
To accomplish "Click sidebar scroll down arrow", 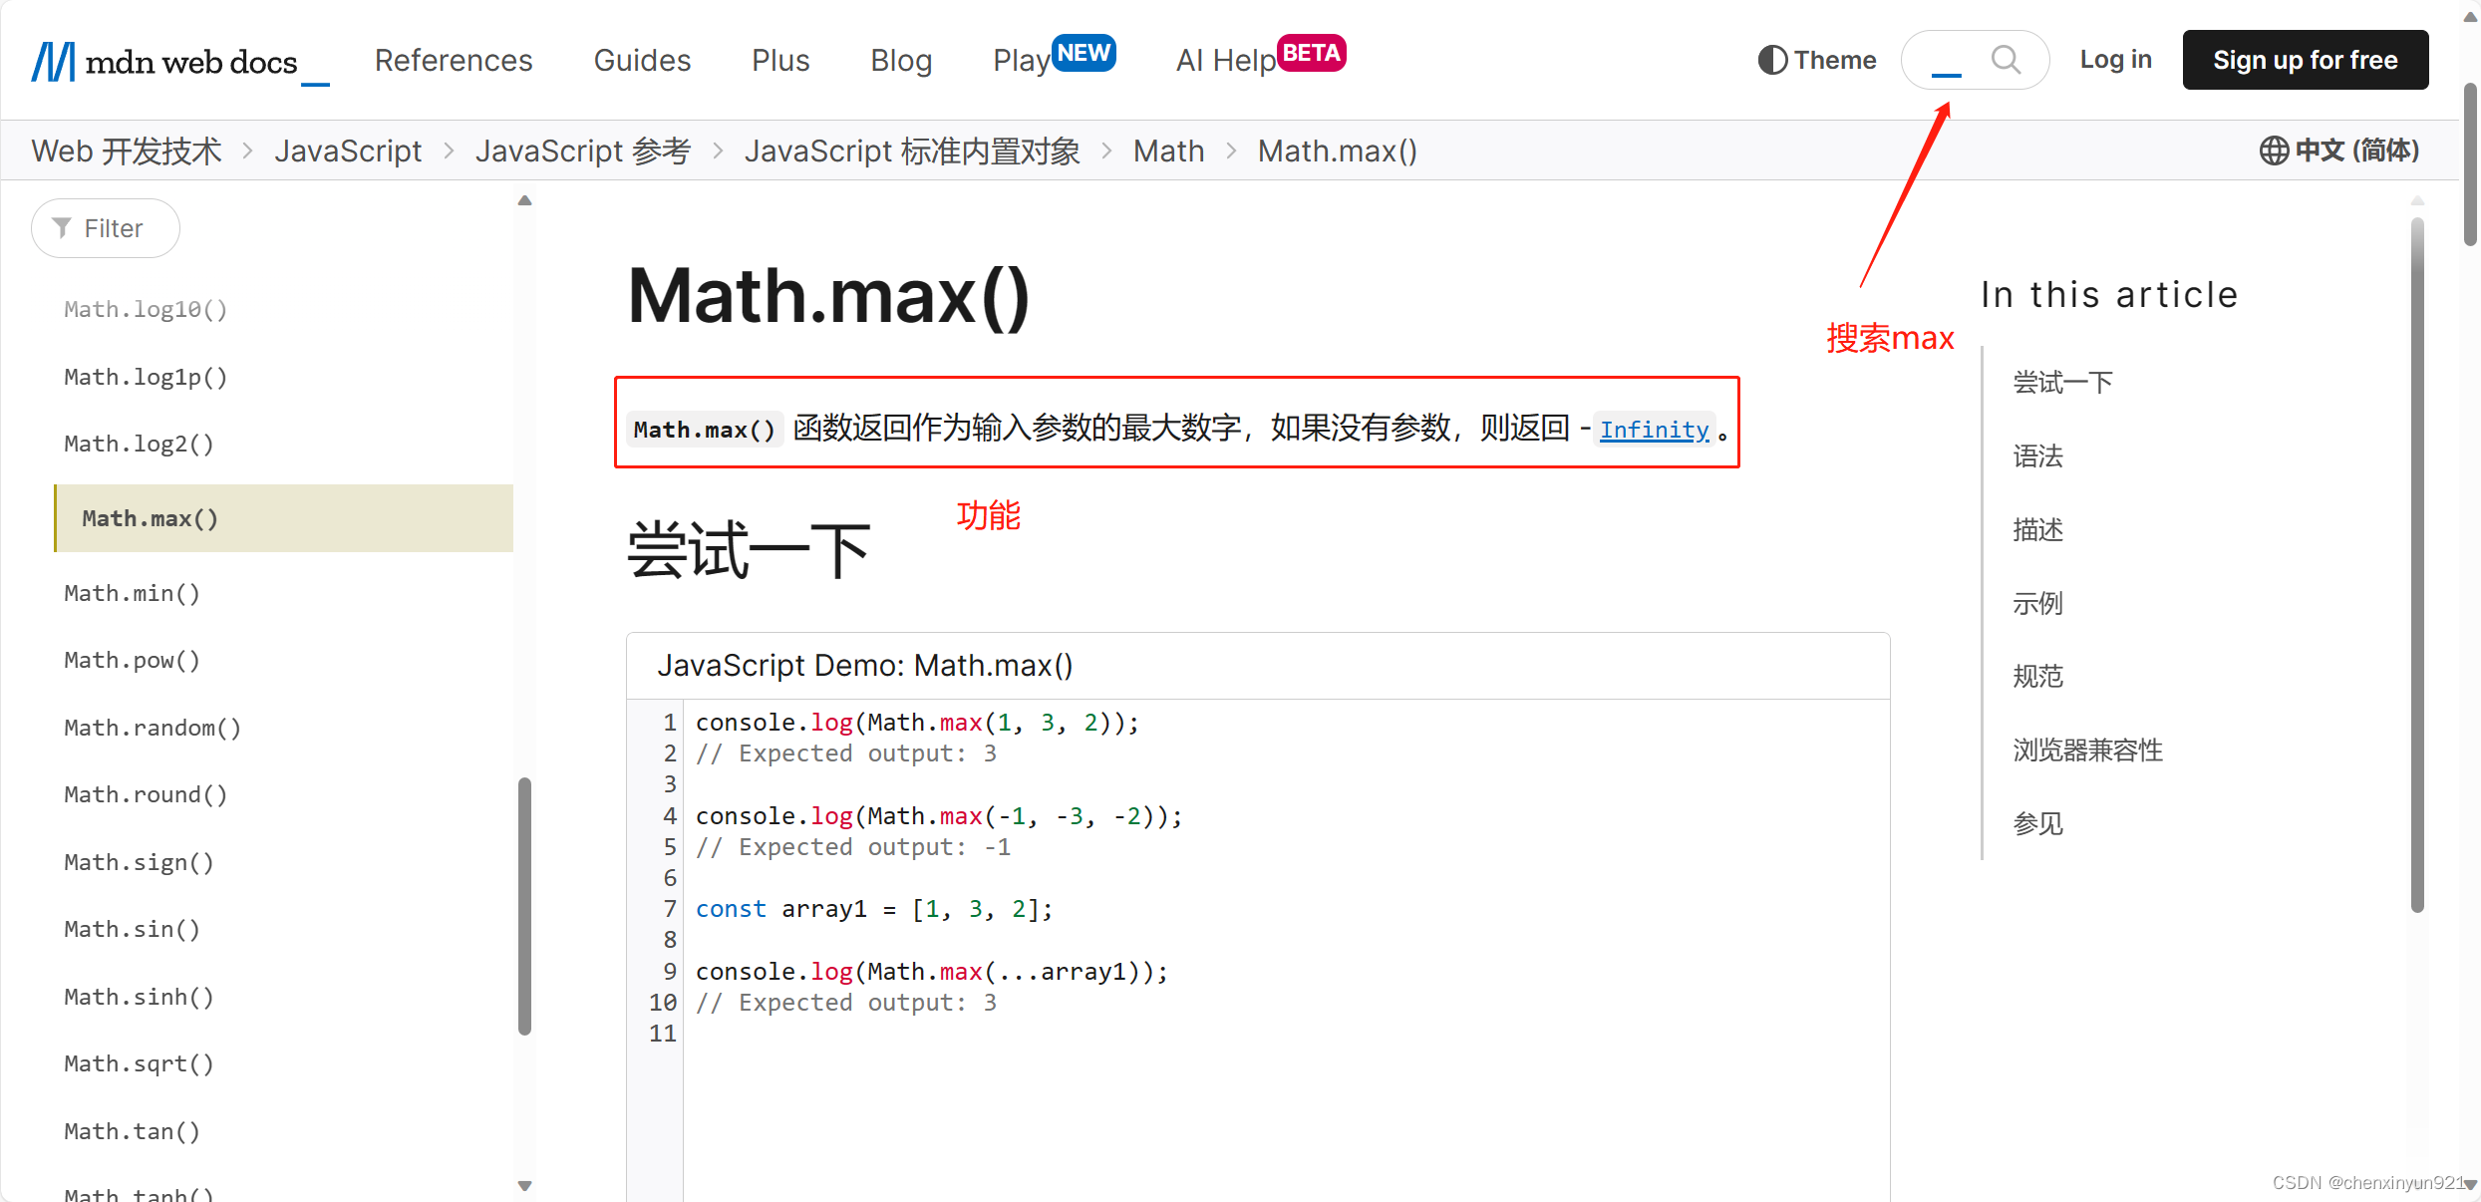I will click(525, 1186).
